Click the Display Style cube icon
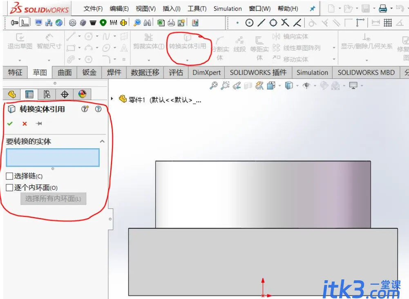409x299 pixels. point(289,85)
